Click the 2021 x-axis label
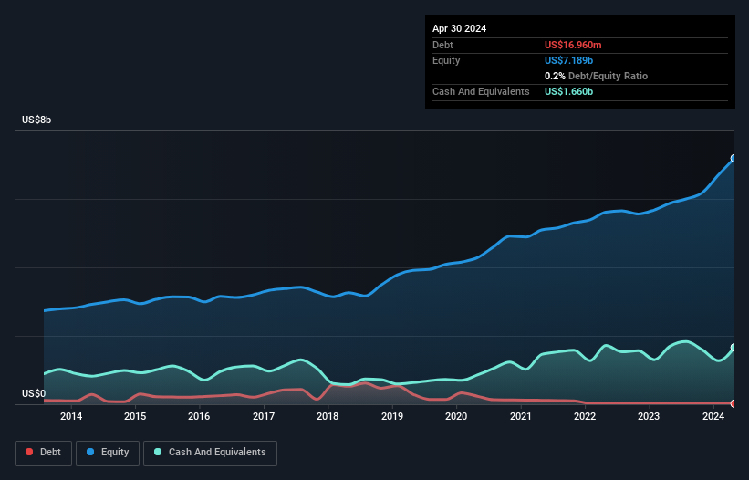749x480 pixels. [520, 416]
